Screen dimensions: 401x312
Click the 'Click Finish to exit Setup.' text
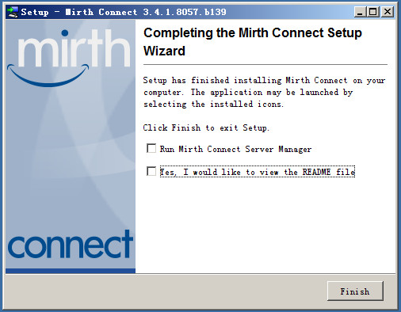pos(206,128)
